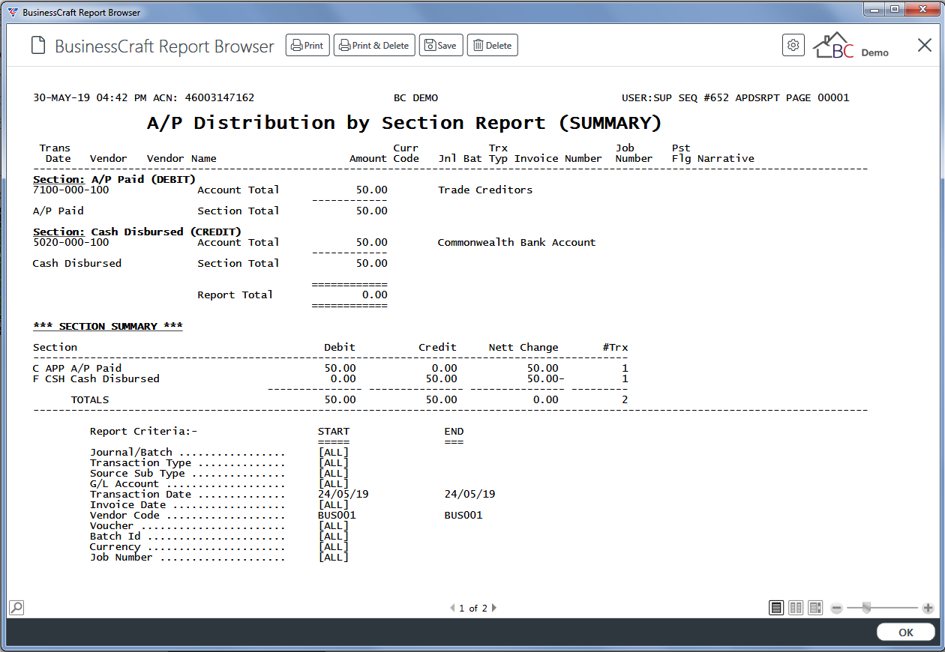
Task: Click 'Commonwealth Bank Account' text
Action: (x=517, y=242)
